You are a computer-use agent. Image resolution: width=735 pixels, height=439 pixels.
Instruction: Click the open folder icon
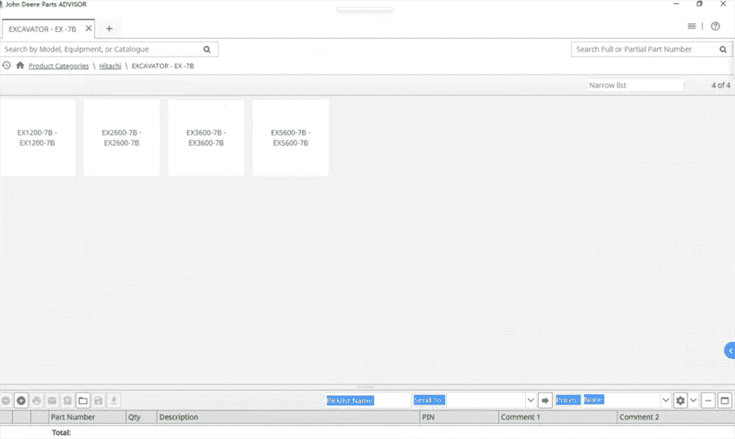83,401
